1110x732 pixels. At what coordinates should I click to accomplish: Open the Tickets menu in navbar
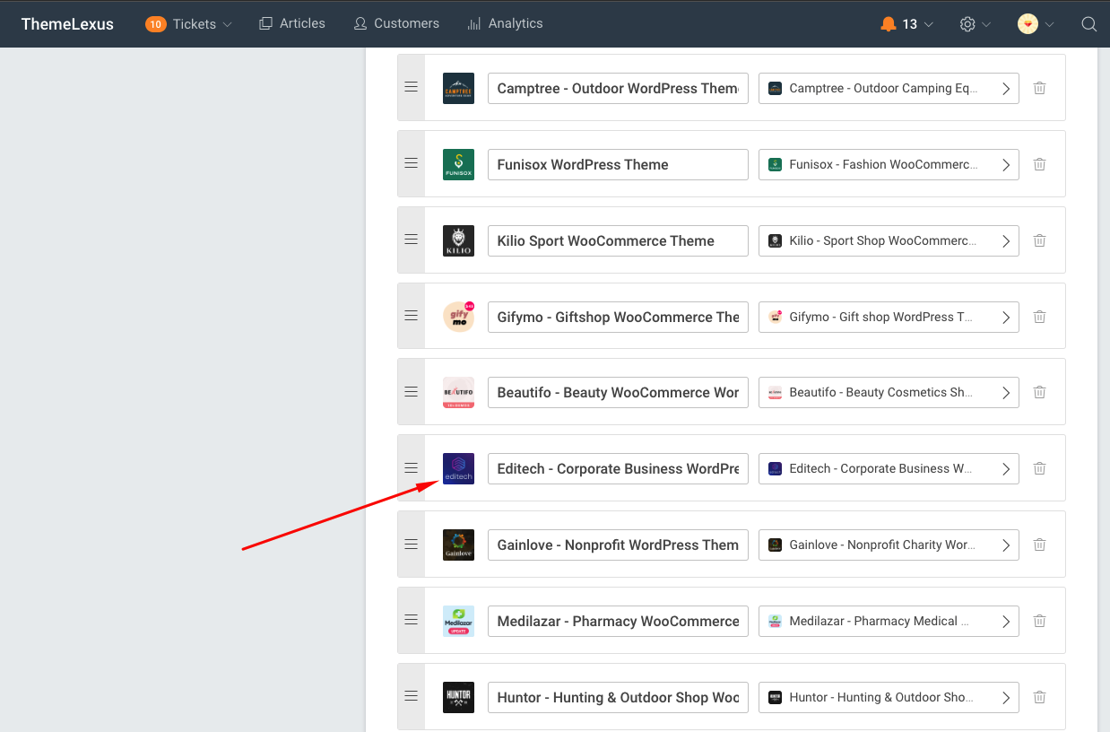coord(189,24)
